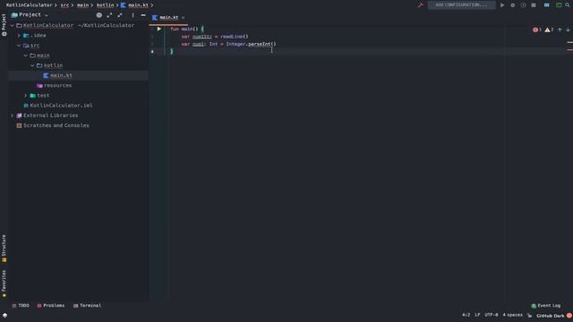Click the closing brace on line 4
Screen dimensions: 573x322
coord(171,52)
